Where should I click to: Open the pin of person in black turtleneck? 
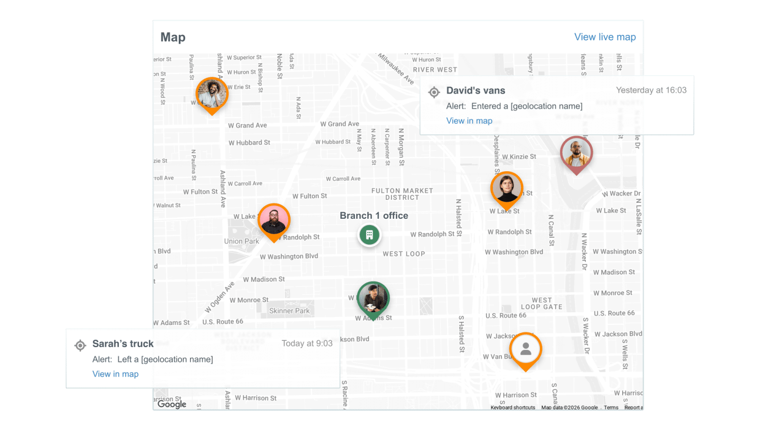507,190
